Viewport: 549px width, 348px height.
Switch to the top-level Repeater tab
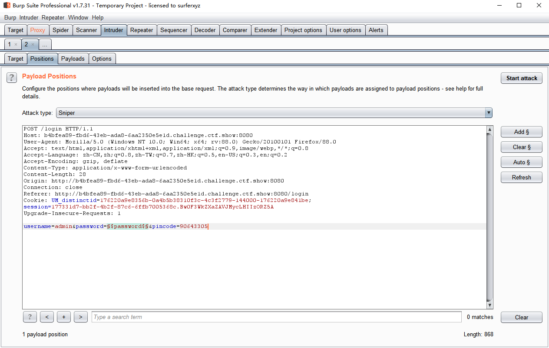click(x=142, y=30)
